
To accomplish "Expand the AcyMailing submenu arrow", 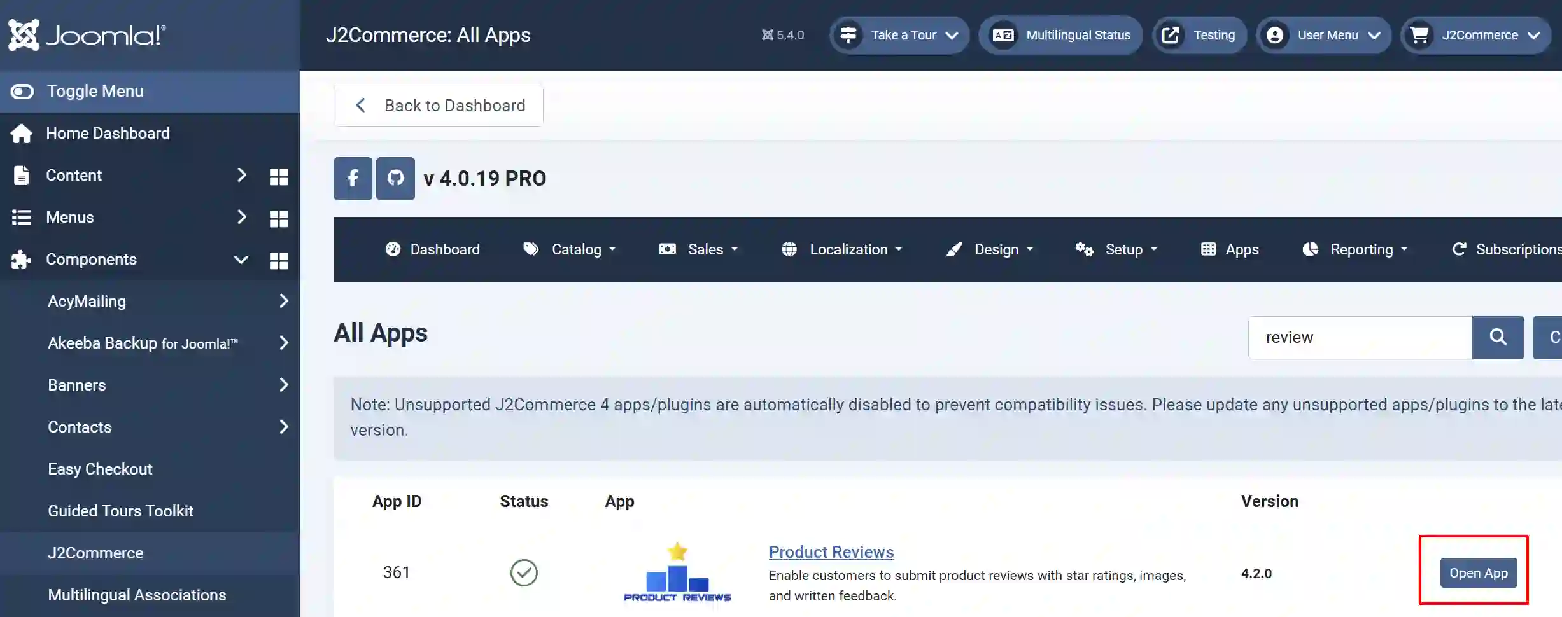I will (284, 301).
